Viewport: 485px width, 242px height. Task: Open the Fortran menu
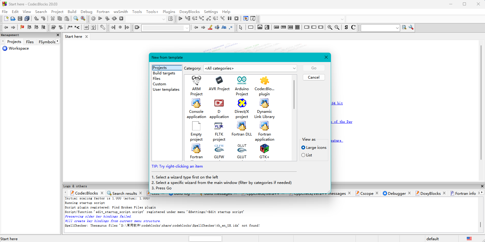[103, 12]
